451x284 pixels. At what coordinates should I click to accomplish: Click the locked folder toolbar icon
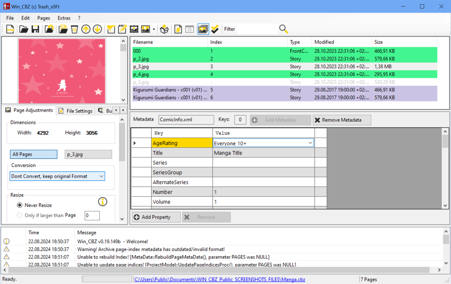(49, 29)
